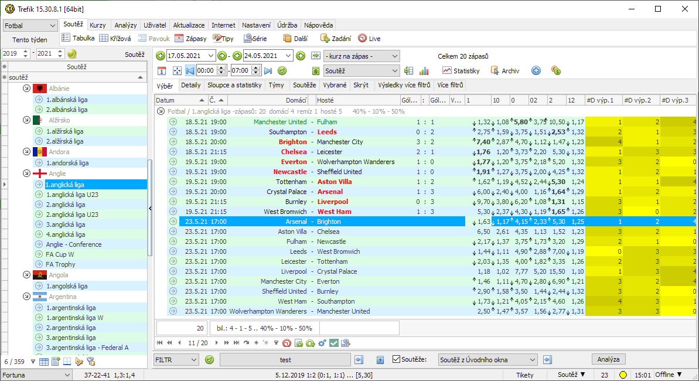Open the Soutěž dropdown in toolbar
The height and width of the screenshot is (381, 699).
pyautogui.click(x=362, y=71)
